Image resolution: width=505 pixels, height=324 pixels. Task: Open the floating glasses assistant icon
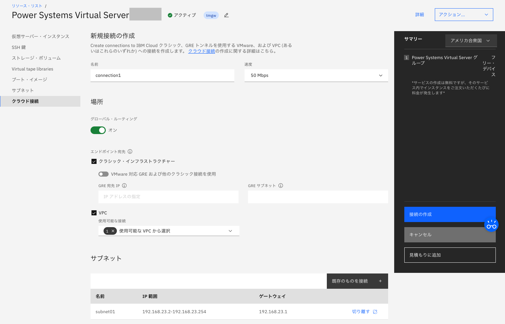pyautogui.click(x=491, y=225)
